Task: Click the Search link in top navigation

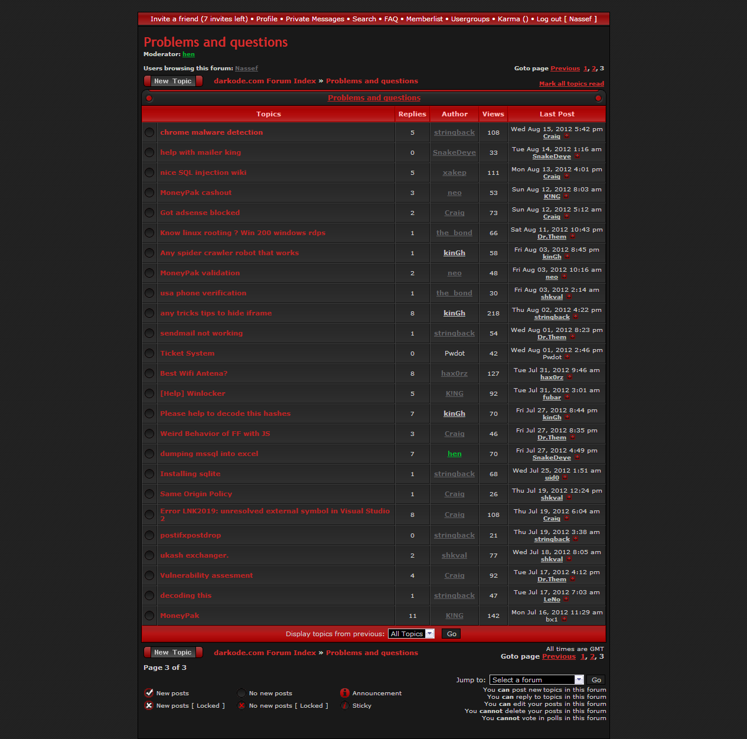Action: pos(364,19)
